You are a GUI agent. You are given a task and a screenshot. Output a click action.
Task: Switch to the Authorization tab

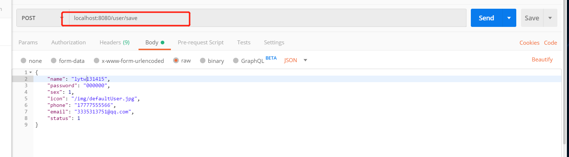[68, 43]
